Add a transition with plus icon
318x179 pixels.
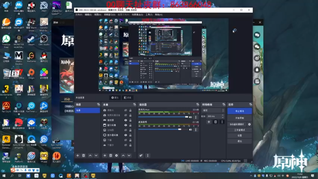coord(209,122)
